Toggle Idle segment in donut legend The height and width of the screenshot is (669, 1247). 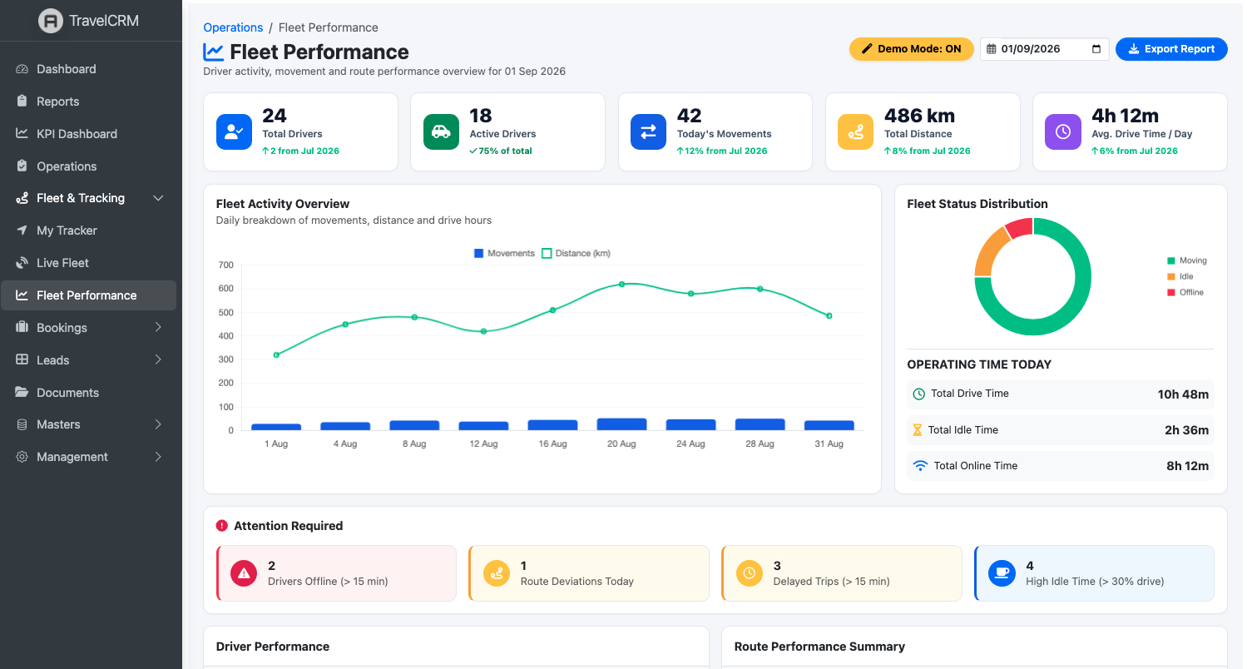(x=1180, y=276)
